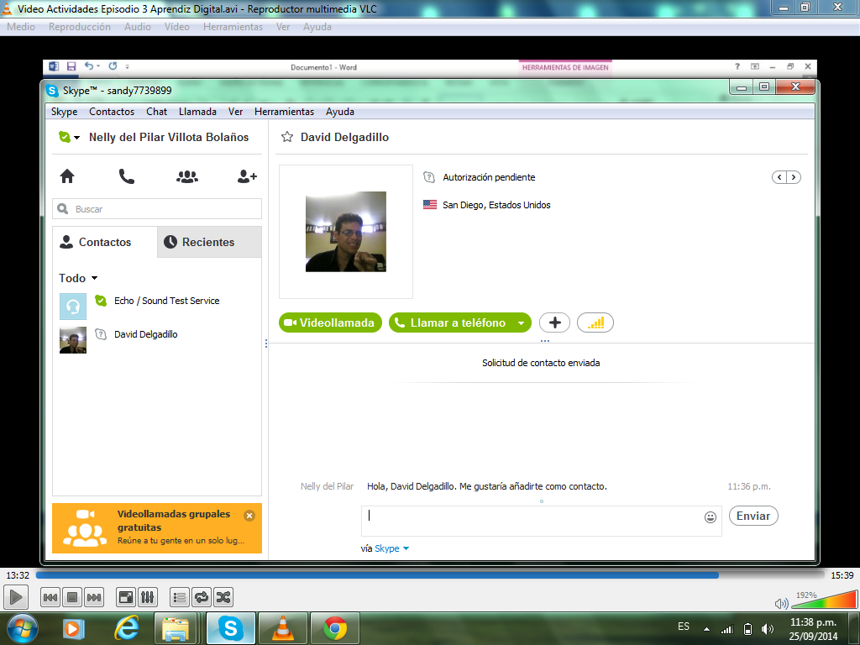Viewport: 860px width, 645px height.
Task: Switch to the Recientes tab
Action: pos(209,242)
